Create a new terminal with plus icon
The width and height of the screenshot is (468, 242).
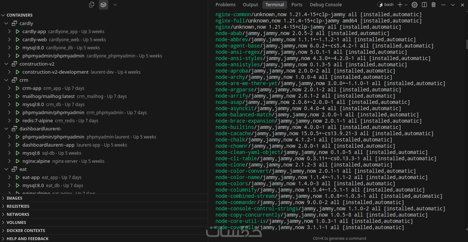click(400, 5)
